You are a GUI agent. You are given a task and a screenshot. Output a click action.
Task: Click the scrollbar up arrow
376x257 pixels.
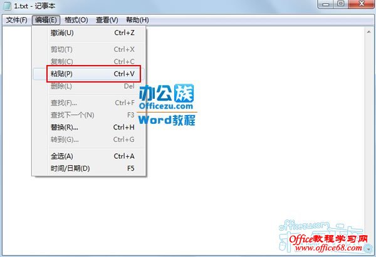(368, 32)
